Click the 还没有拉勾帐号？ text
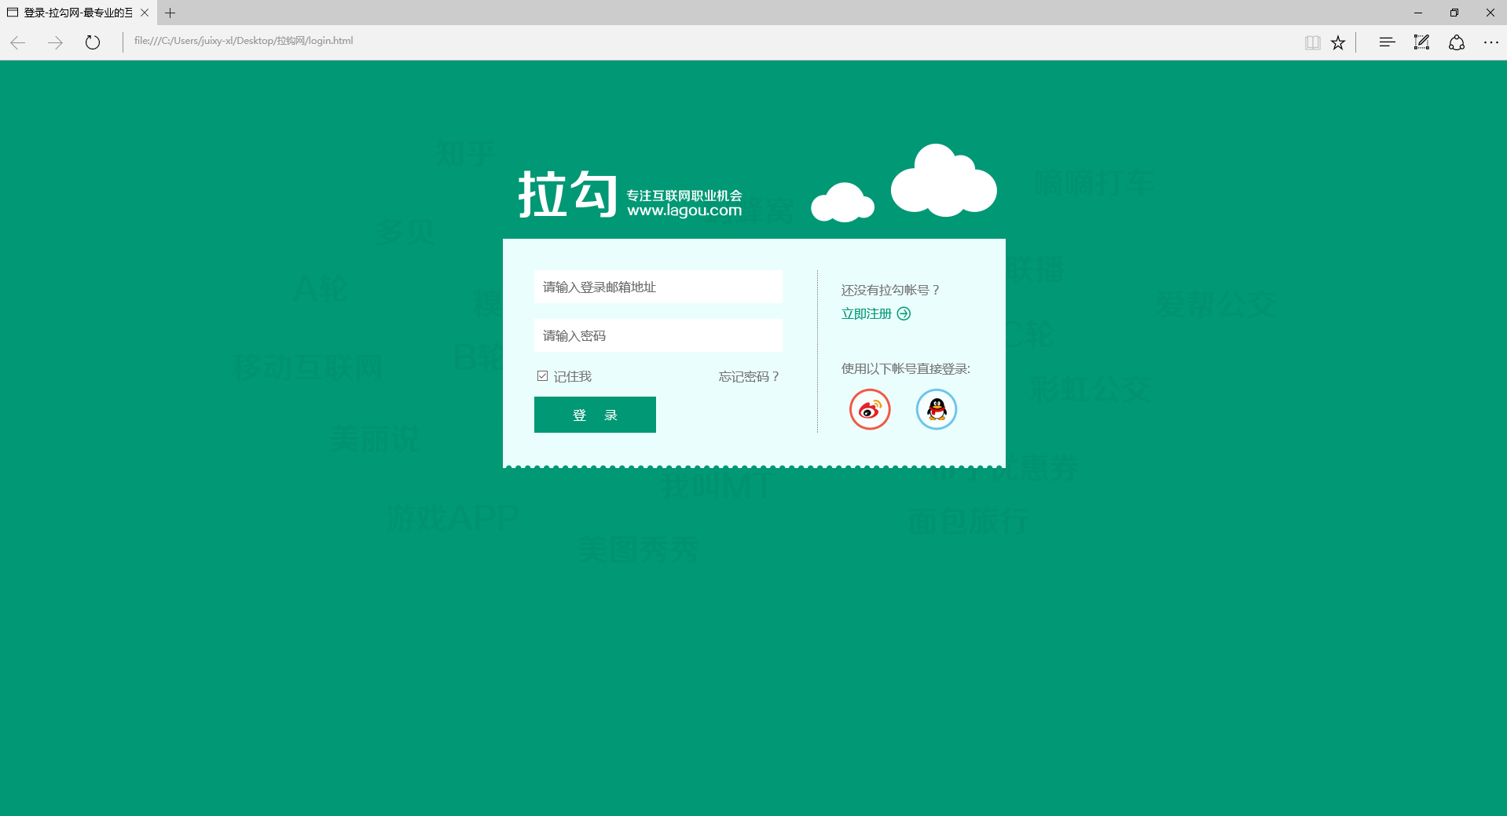1507x816 pixels. pos(891,290)
